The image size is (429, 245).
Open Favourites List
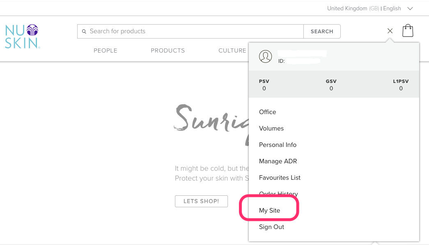point(280,178)
